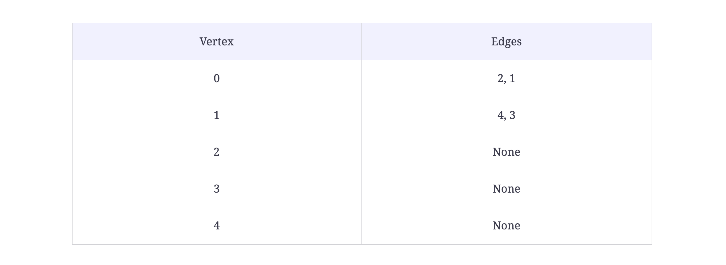Click the table's bottom border line
The width and height of the screenshot is (726, 265).
click(362, 244)
